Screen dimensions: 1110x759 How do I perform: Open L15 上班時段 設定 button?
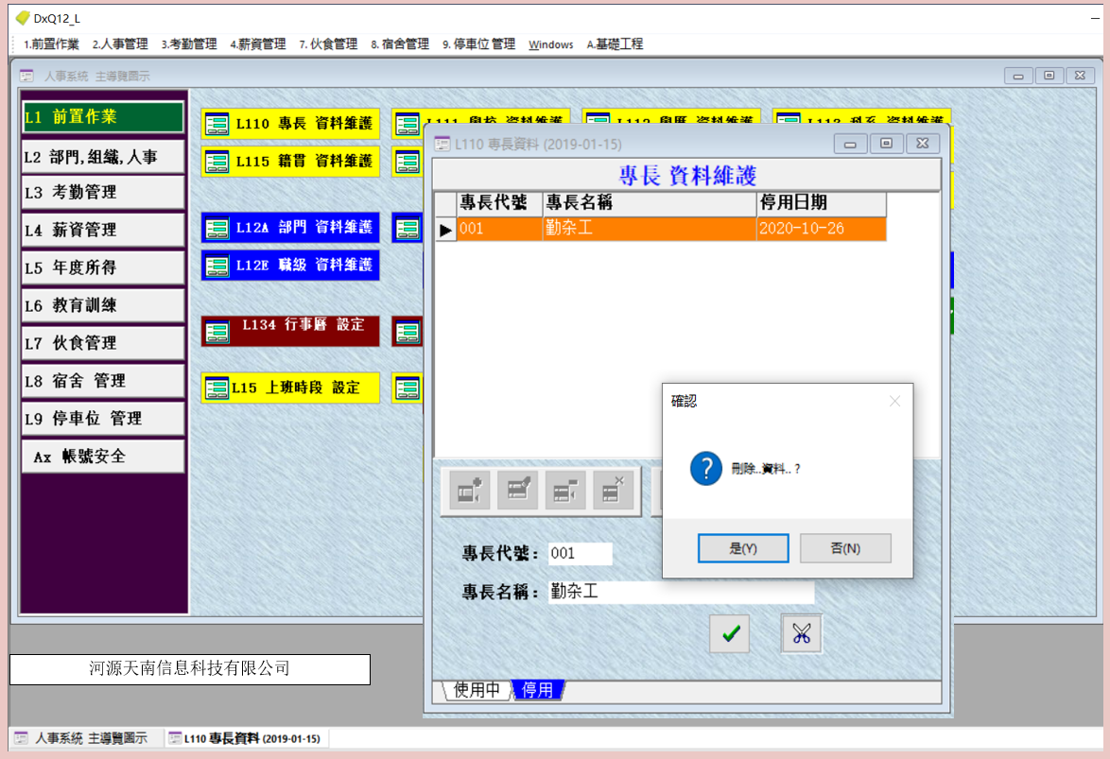pyautogui.click(x=290, y=388)
